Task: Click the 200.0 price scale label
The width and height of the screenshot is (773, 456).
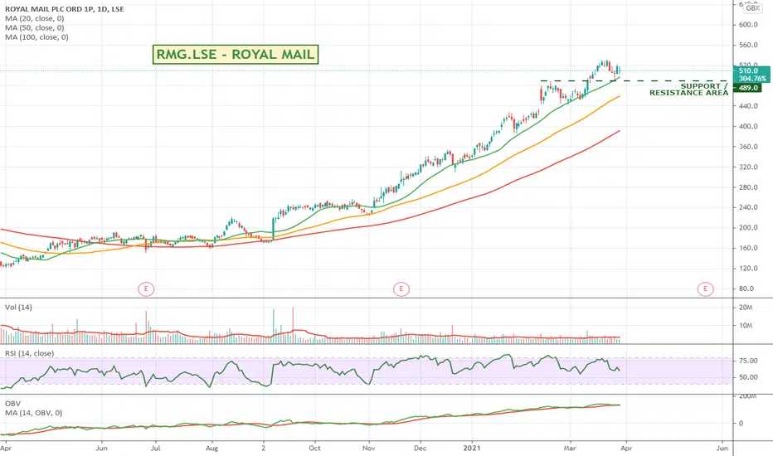Action: pyautogui.click(x=748, y=228)
